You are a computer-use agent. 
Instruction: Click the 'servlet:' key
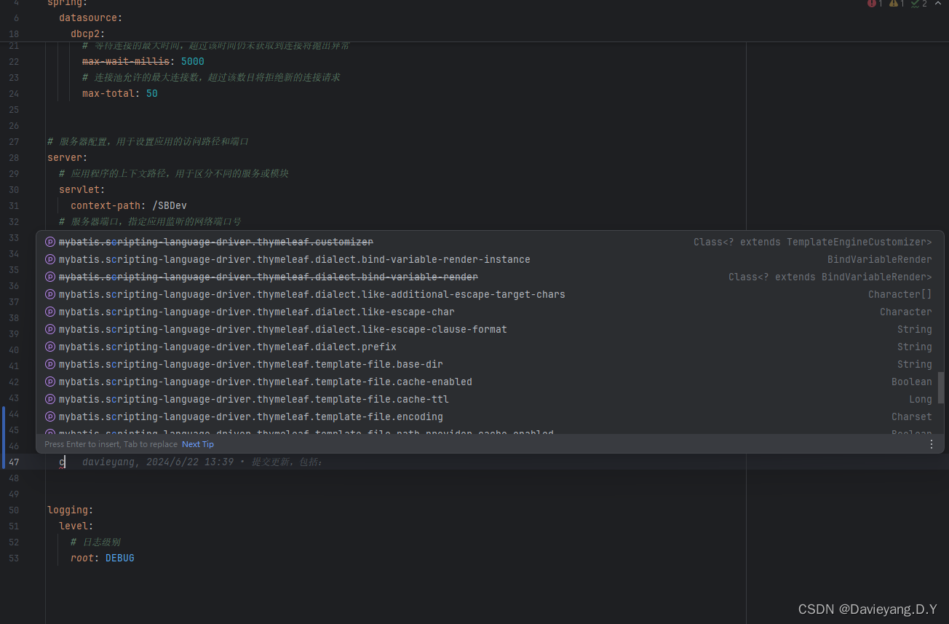click(82, 189)
